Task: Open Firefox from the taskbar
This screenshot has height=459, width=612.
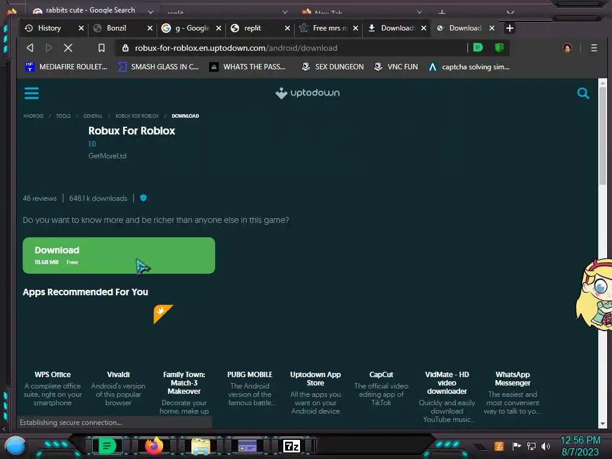Action: (154, 446)
